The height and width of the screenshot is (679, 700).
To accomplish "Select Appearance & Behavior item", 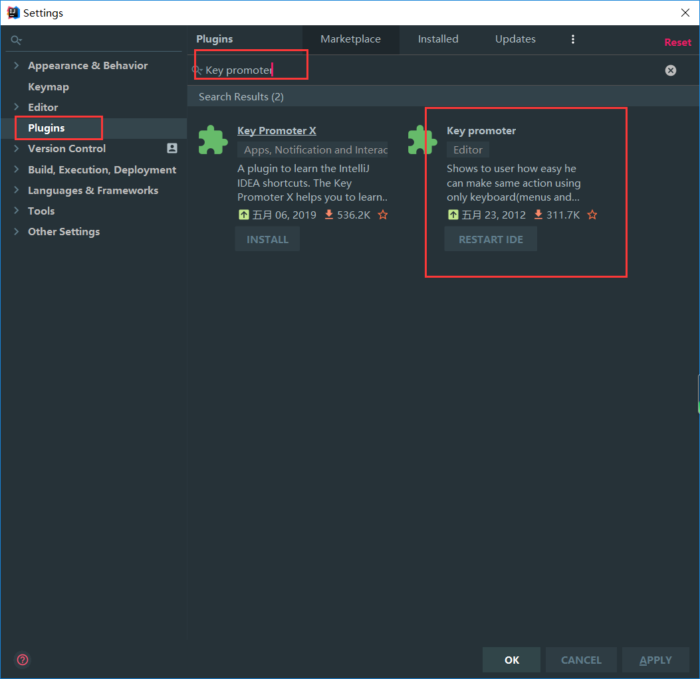I will [x=88, y=66].
